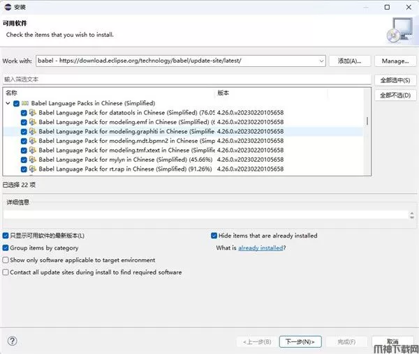Viewport: 419px width, 354px height.
Task: Uncheck the rt.rap language pack checkbox
Action: 24,169
